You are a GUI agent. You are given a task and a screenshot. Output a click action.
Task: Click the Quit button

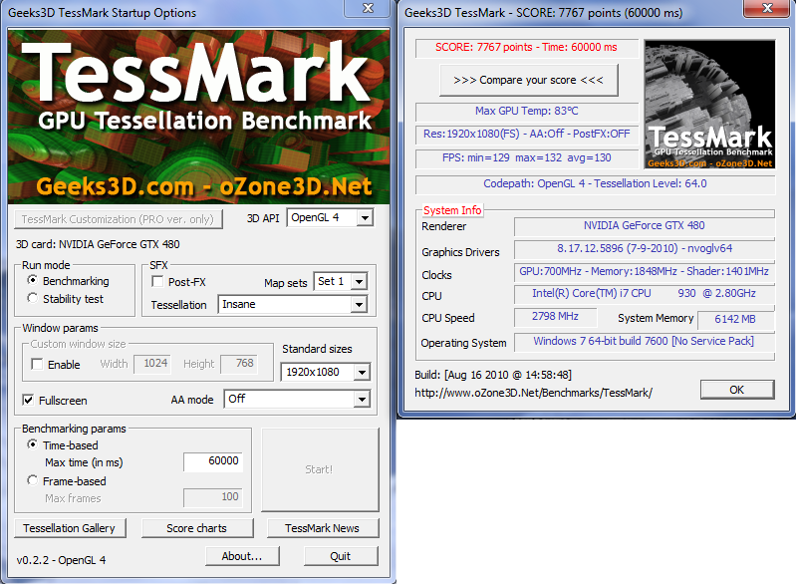[x=341, y=556]
